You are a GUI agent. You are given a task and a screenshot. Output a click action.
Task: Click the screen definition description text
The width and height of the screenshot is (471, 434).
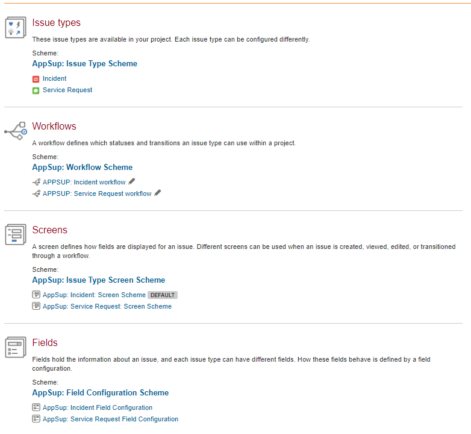coord(244,251)
